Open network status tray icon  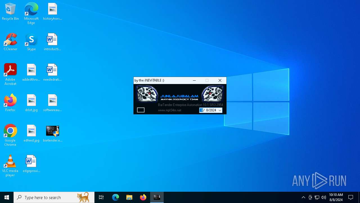[x=317, y=197]
